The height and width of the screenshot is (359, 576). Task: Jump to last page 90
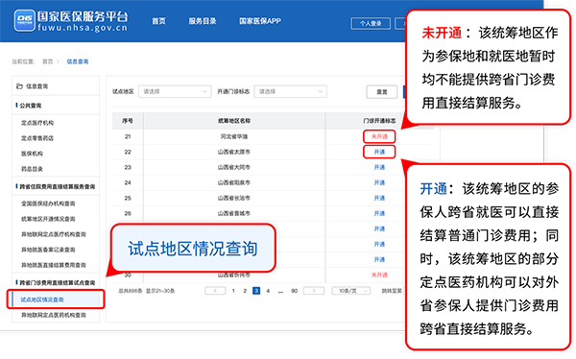coord(295,291)
